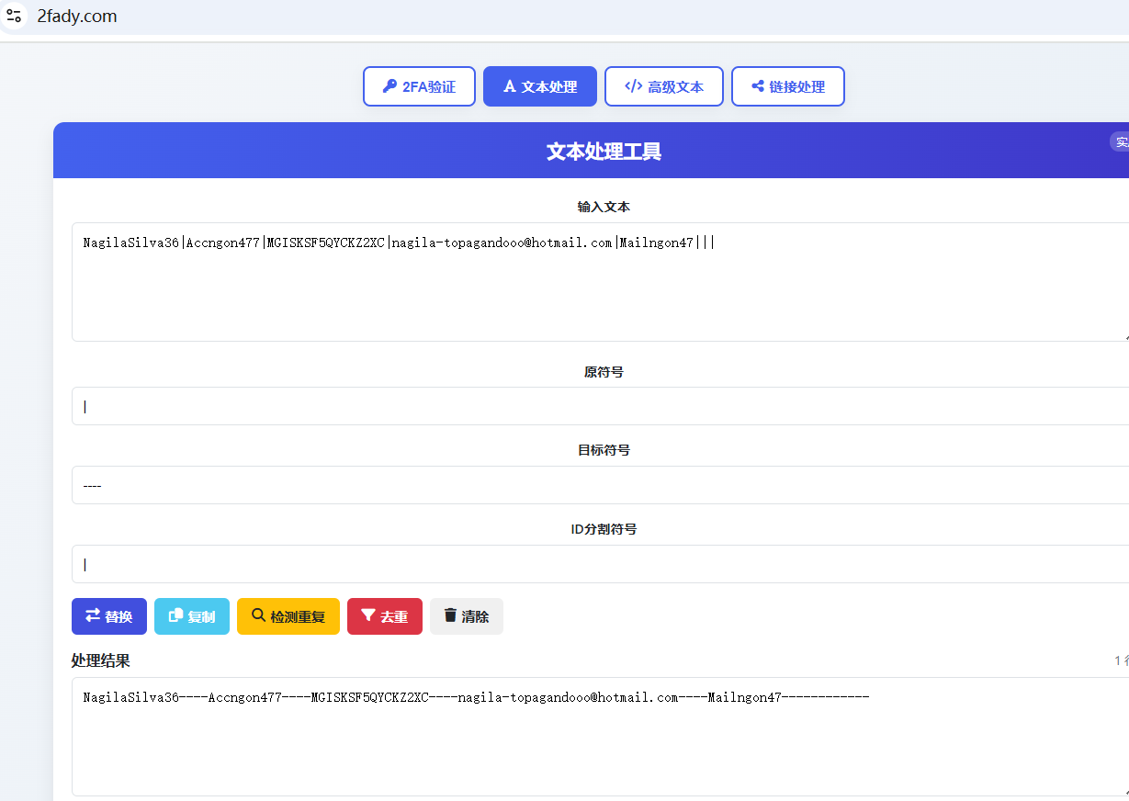Screen dimensions: 1129x801
Task: Click the ID分割符号 input box
Action: pos(597,564)
